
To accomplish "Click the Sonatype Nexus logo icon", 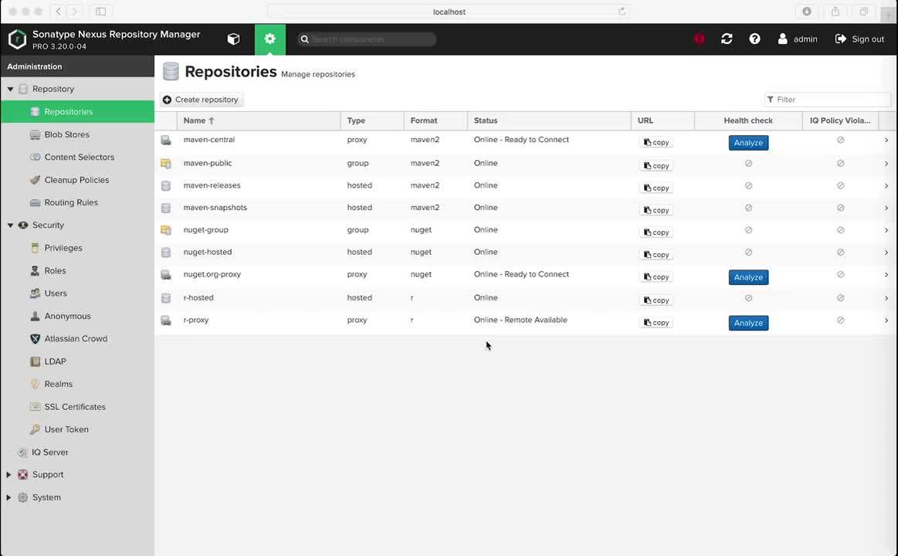I will click(x=17, y=39).
